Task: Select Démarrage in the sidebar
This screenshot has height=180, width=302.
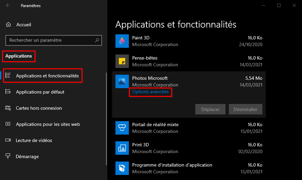Action: [x=27, y=156]
